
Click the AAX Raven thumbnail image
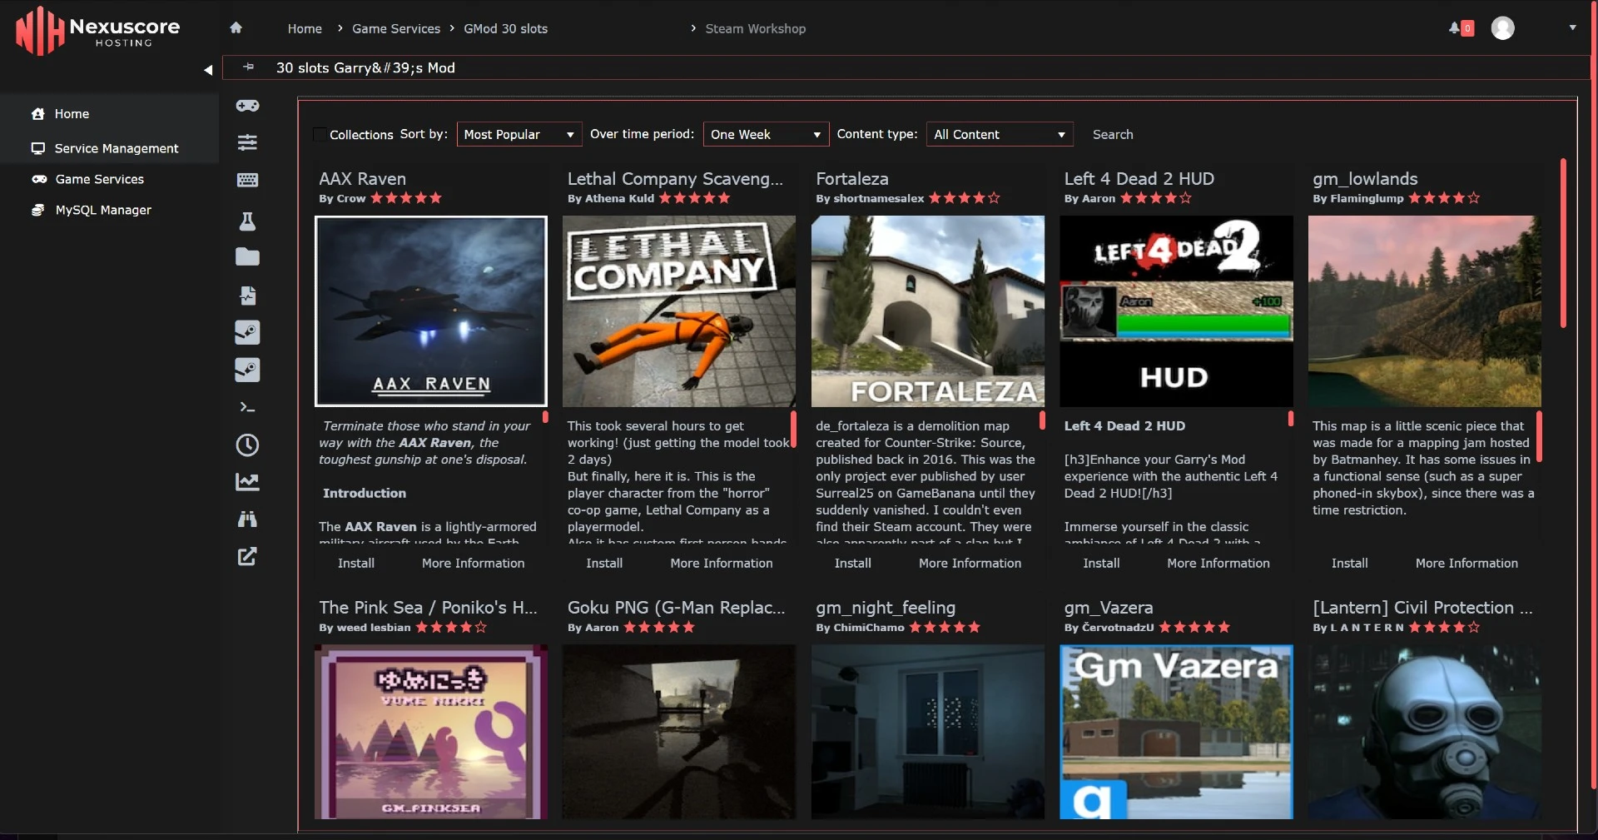coord(431,311)
